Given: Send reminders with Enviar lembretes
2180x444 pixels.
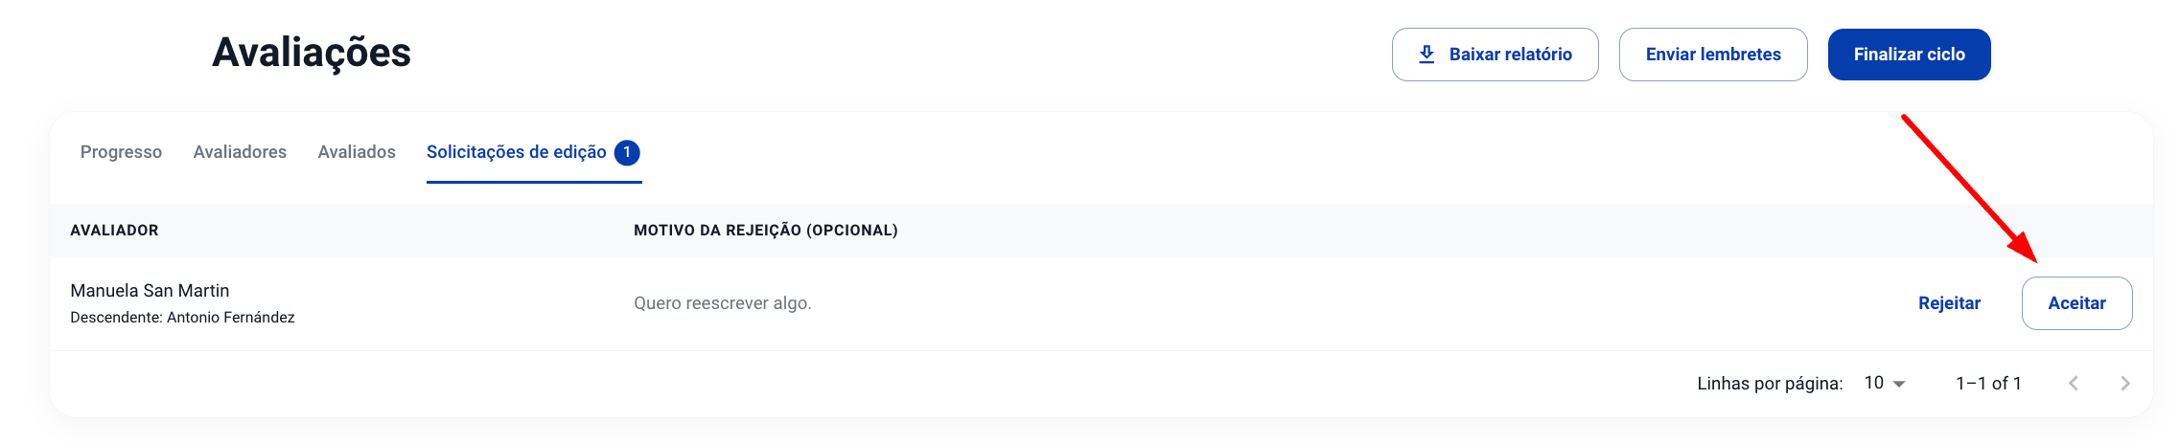Looking at the screenshot, I should pyautogui.click(x=1713, y=55).
